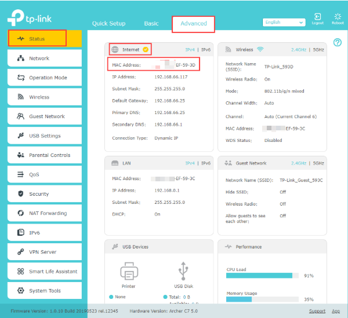Click the Printer icon in USB Devices
The height and width of the screenshot is (318, 348).
(x=129, y=271)
